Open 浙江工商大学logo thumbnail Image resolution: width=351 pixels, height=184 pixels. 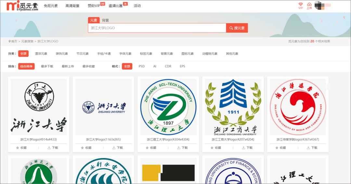pyautogui.click(x=233, y=107)
